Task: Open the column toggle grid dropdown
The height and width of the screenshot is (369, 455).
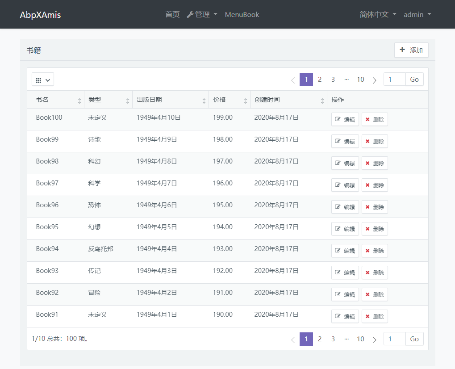Action: point(43,79)
